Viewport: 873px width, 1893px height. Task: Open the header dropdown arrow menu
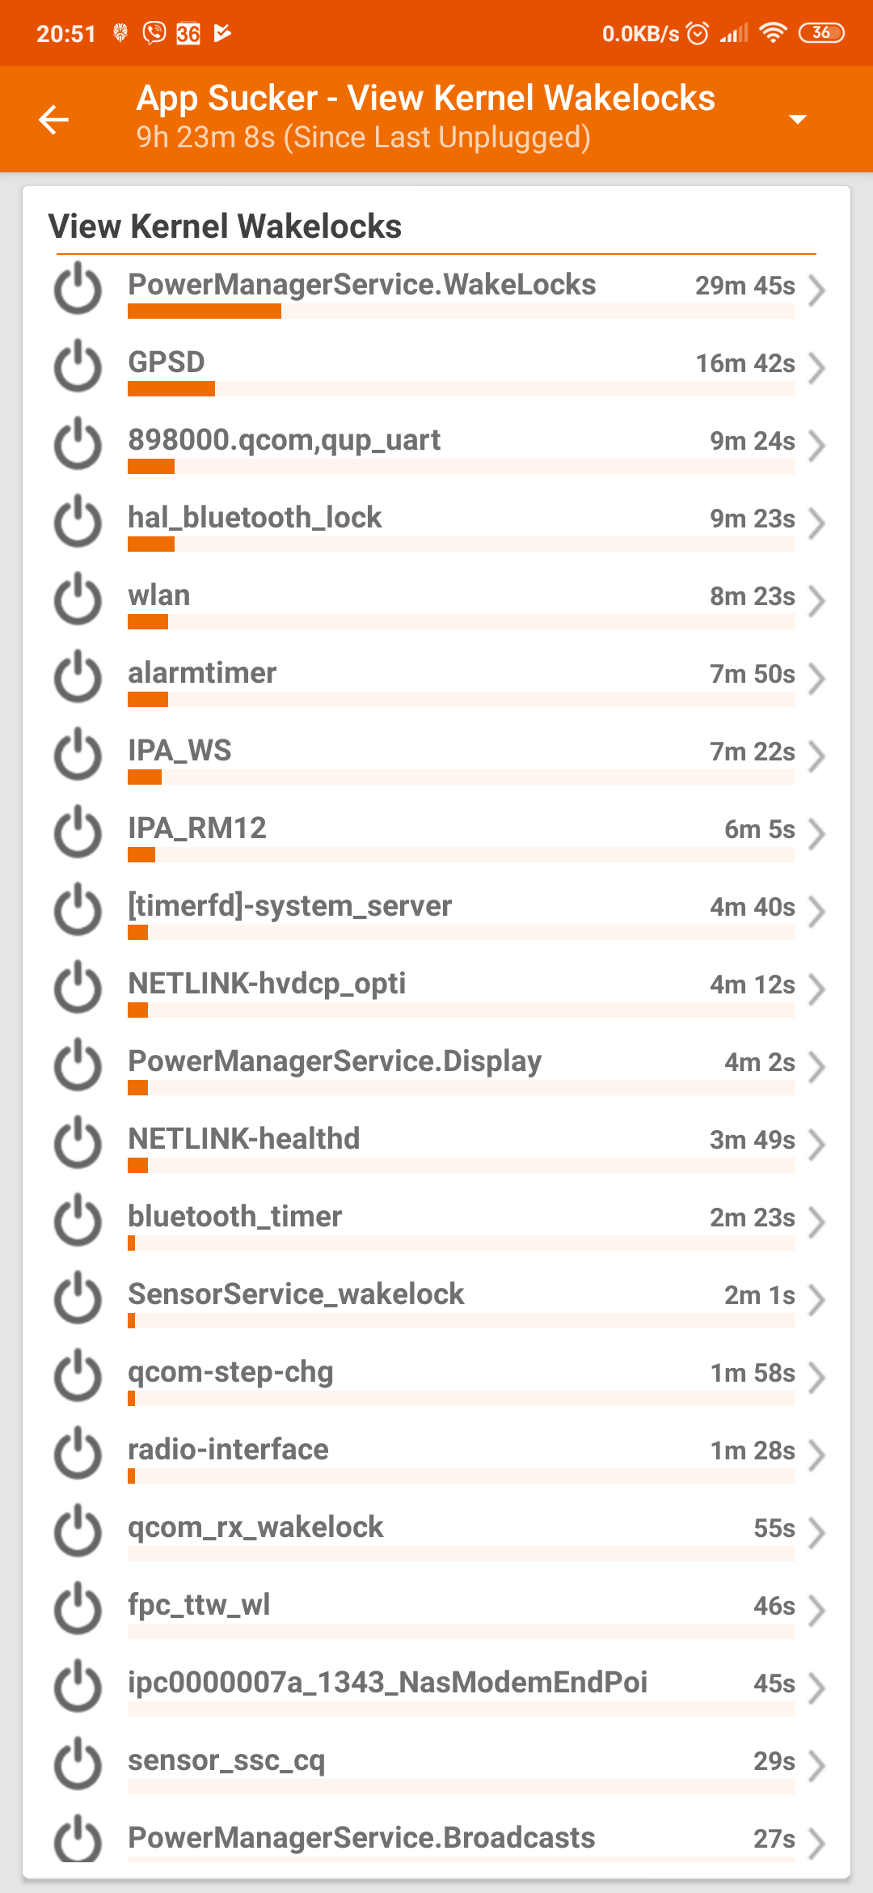[x=797, y=120]
